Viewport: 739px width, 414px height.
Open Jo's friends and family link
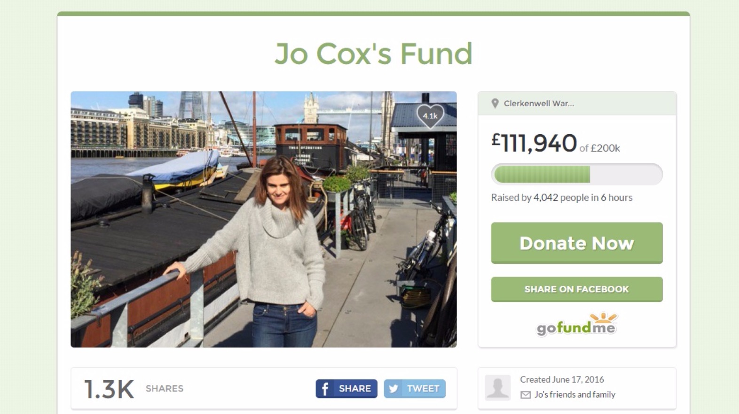click(574, 394)
